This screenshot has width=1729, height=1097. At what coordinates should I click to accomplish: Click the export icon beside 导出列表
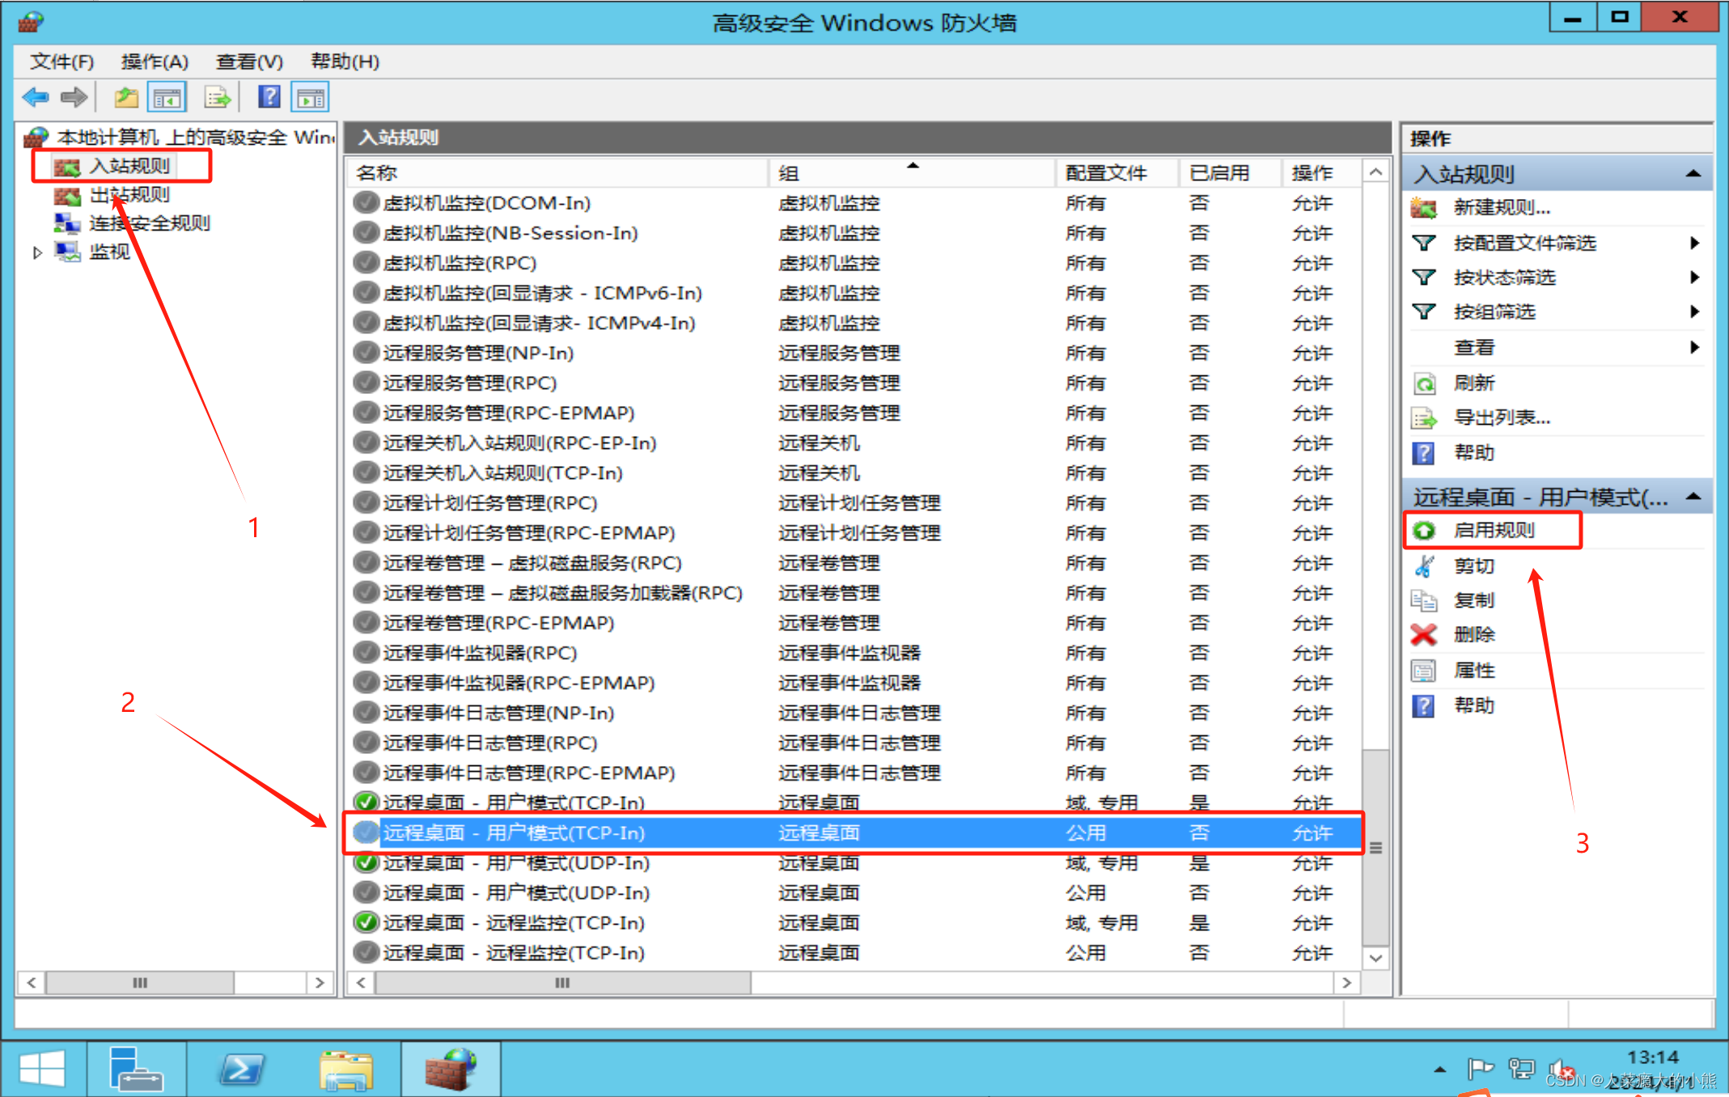(1424, 418)
